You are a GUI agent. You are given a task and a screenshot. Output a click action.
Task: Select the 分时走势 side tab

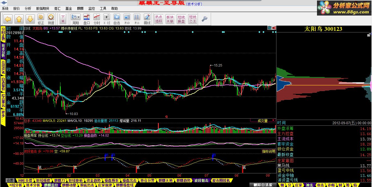point(3,34)
